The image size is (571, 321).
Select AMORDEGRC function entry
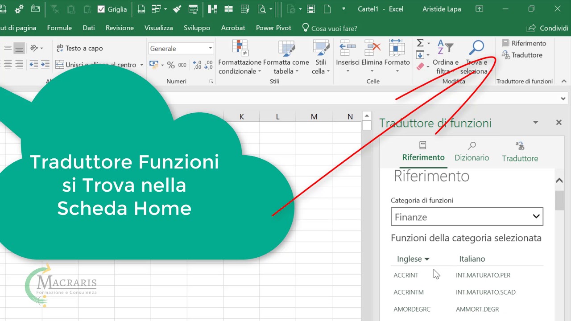coord(412,309)
